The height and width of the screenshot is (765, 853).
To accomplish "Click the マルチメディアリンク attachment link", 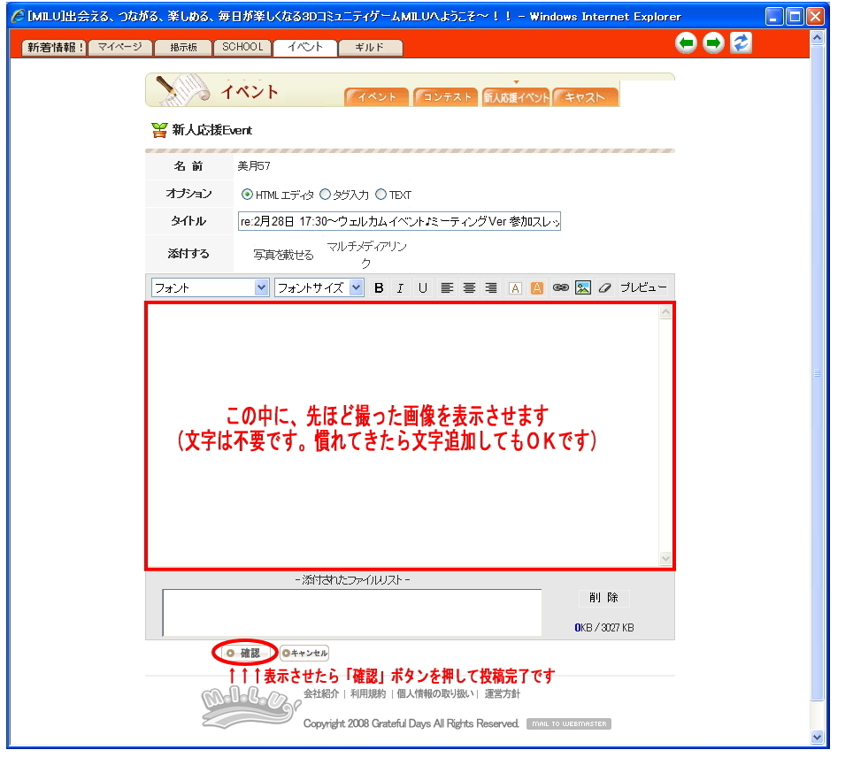I will pos(366,255).
